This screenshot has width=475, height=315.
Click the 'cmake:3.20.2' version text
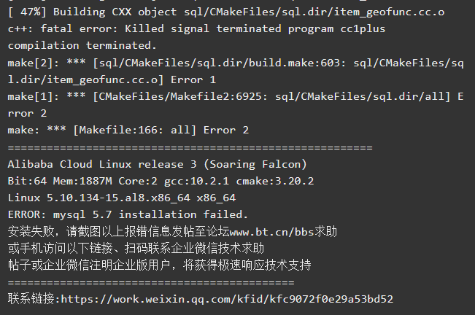coord(275,182)
